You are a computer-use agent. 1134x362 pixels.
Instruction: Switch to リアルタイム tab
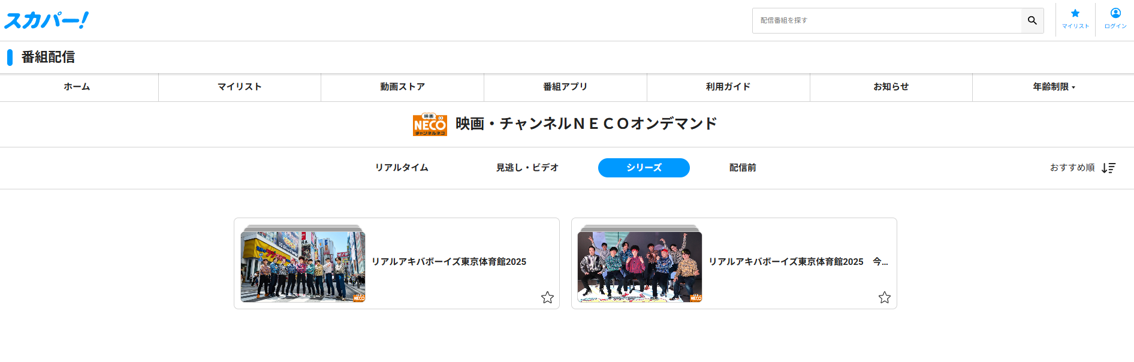402,168
